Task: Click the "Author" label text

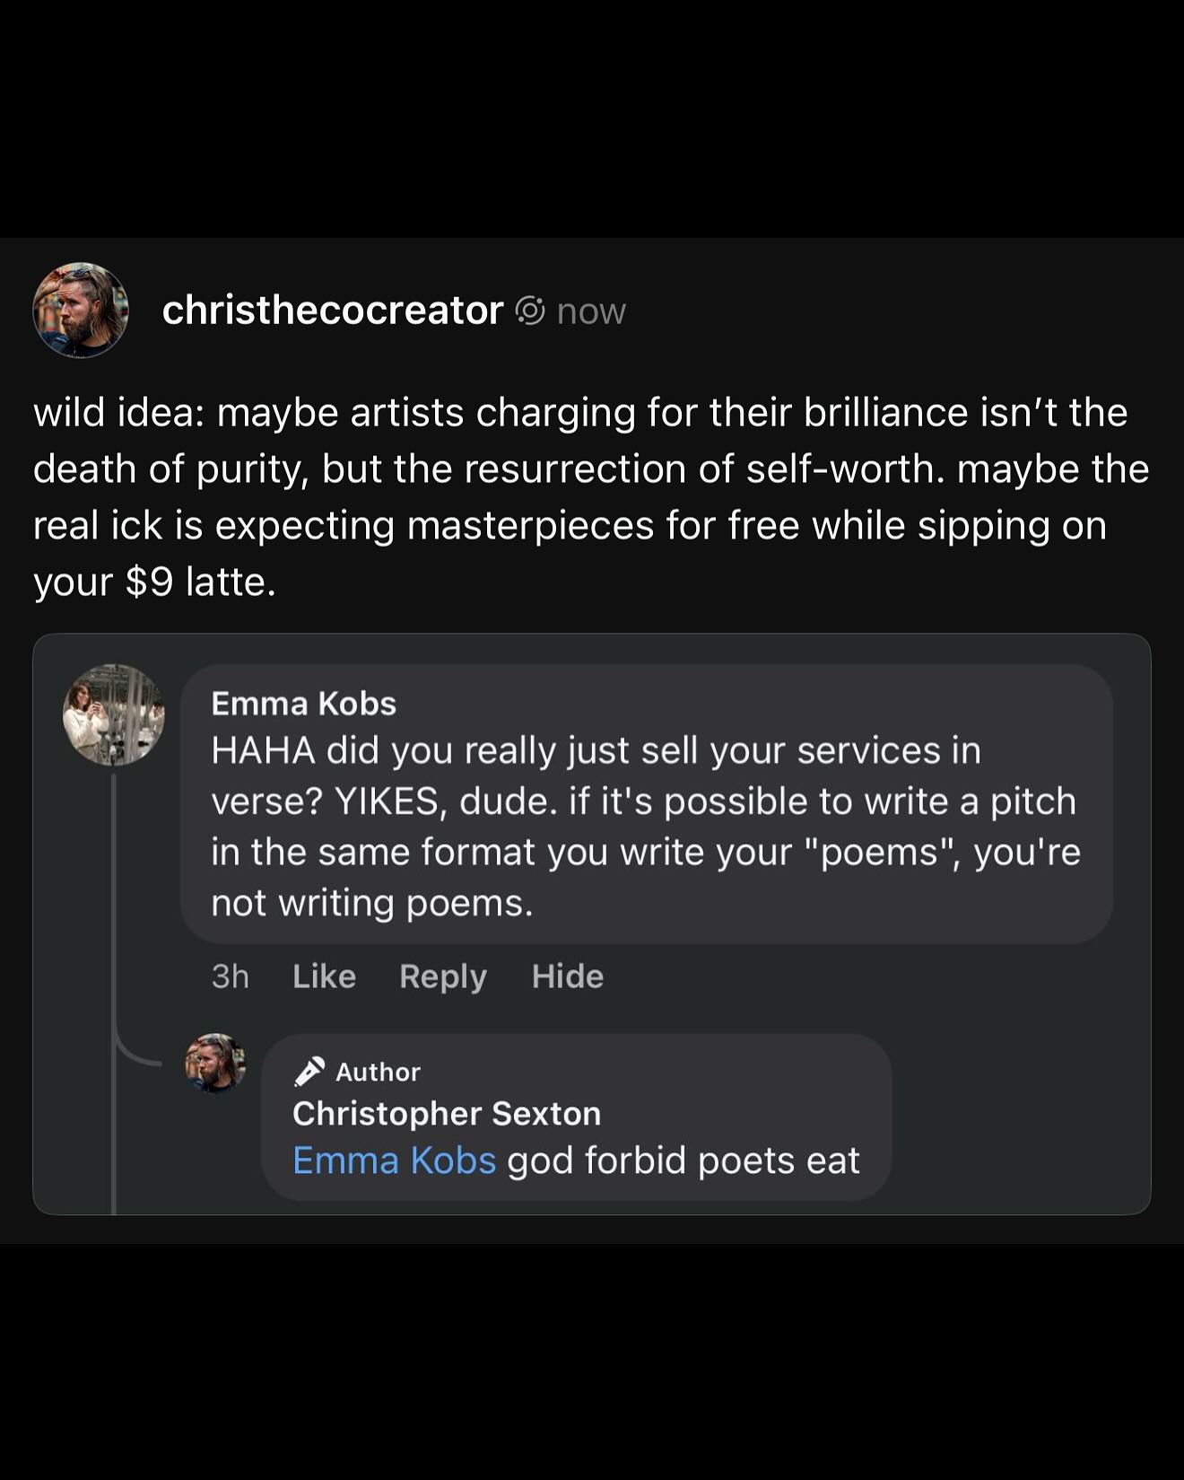Action: (378, 1072)
